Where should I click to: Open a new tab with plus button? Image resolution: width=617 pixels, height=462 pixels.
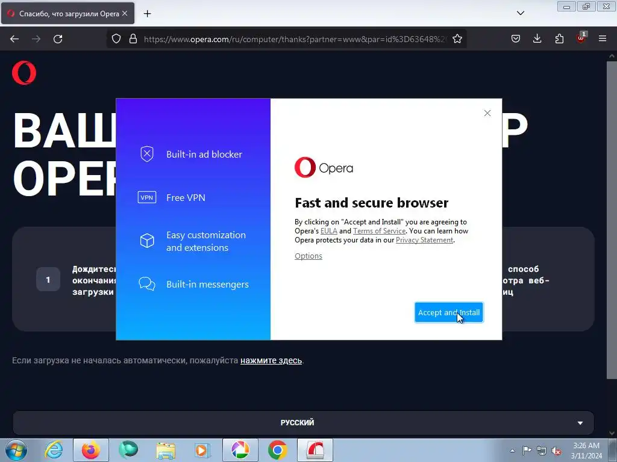(x=147, y=14)
